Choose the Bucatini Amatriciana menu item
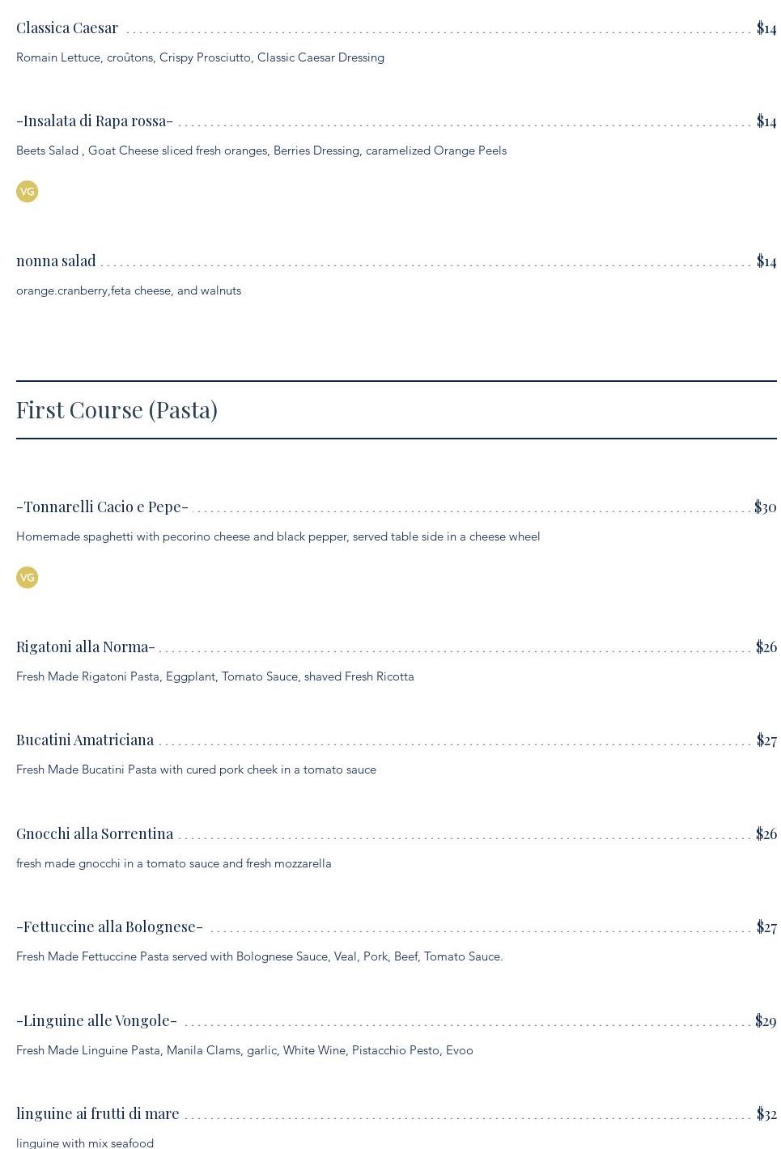781x1149 pixels. click(x=85, y=740)
